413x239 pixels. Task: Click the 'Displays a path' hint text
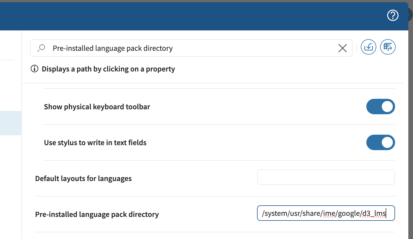(108, 69)
